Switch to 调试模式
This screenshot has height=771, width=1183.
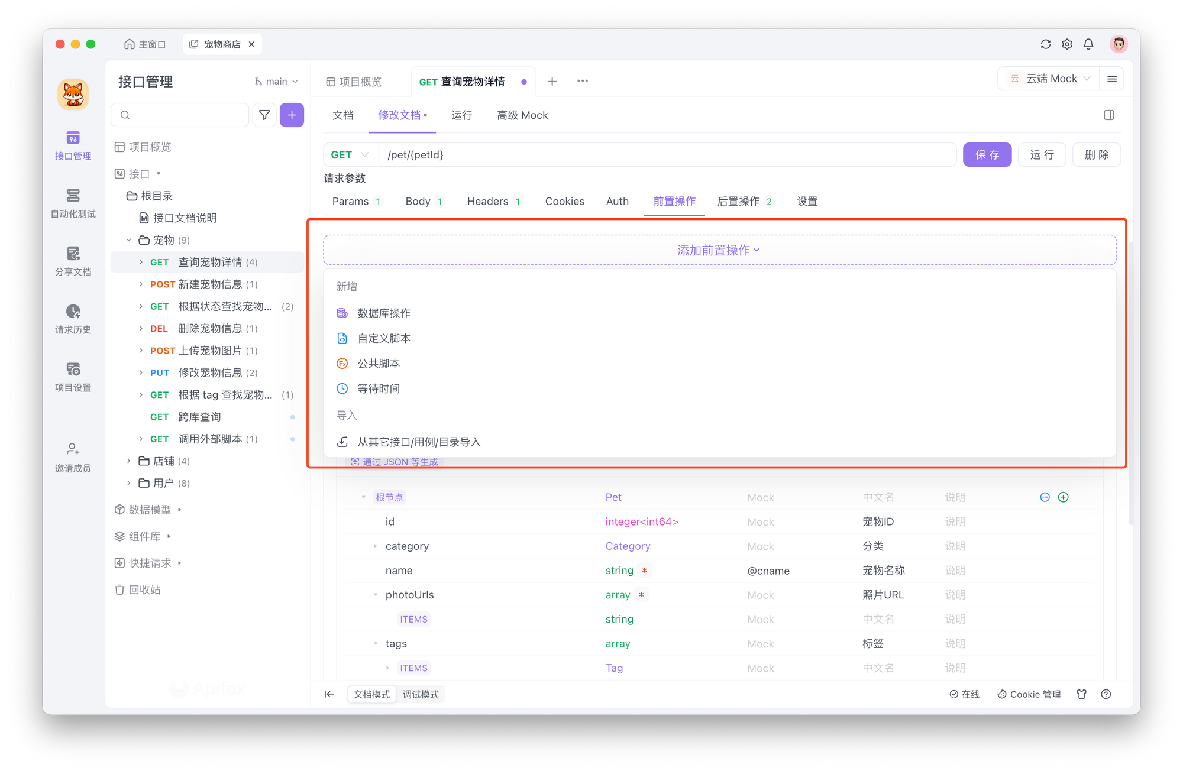pyautogui.click(x=421, y=694)
